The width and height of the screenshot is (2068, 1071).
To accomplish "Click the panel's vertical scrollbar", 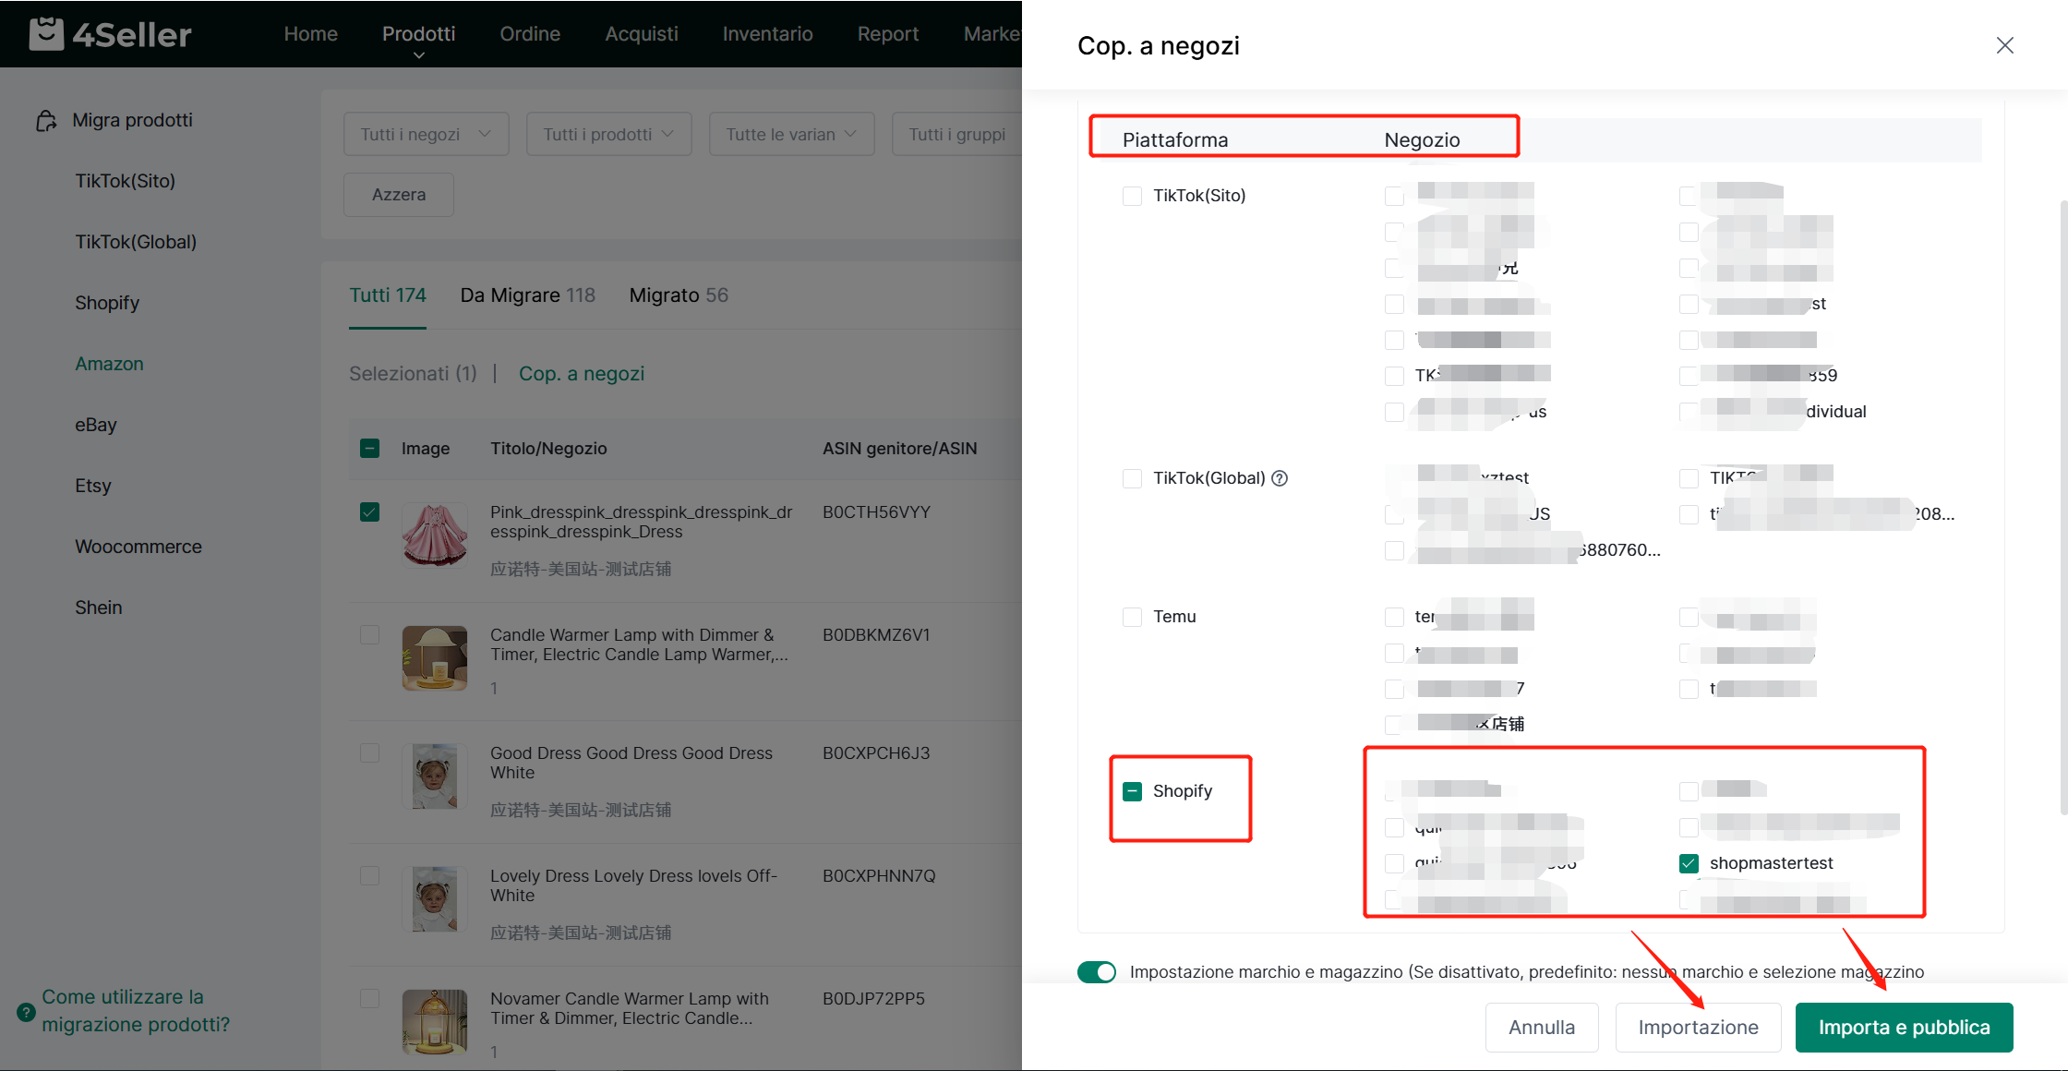I will point(2062,508).
